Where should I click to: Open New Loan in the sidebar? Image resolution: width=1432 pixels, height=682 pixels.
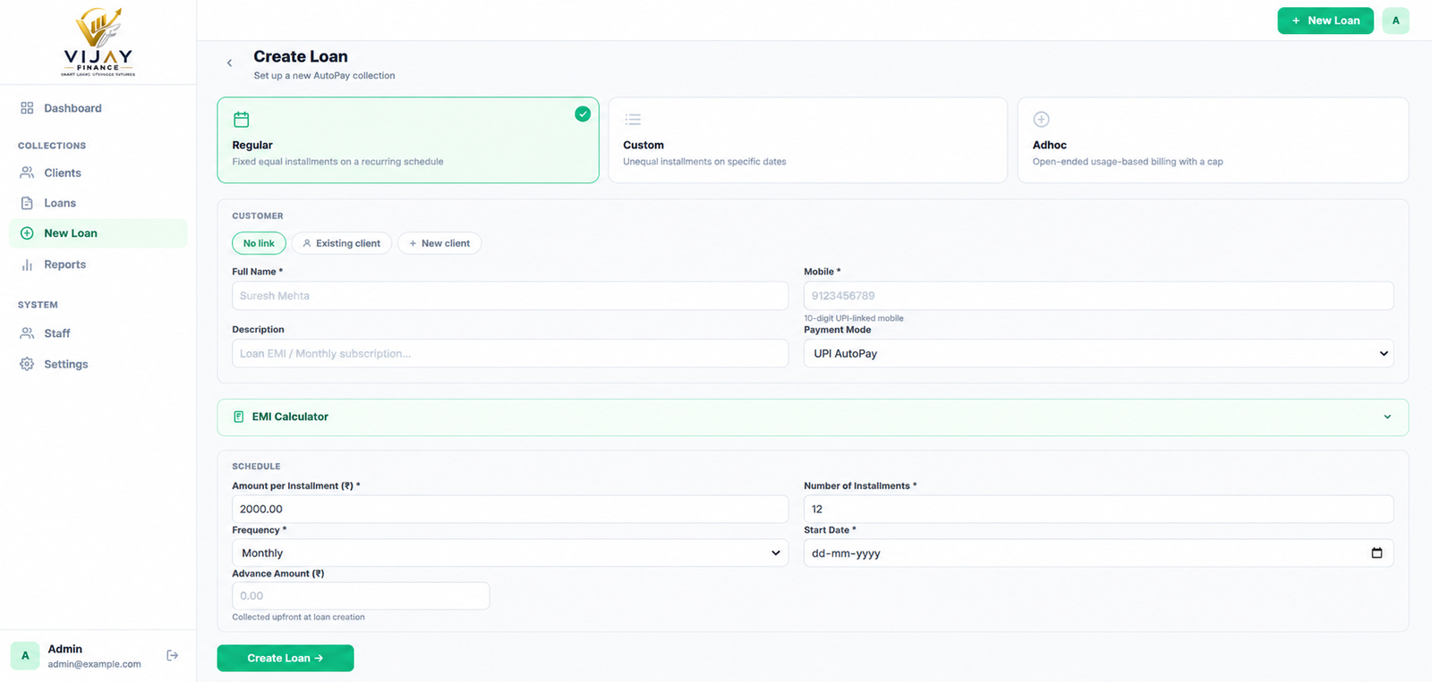pyautogui.click(x=98, y=233)
